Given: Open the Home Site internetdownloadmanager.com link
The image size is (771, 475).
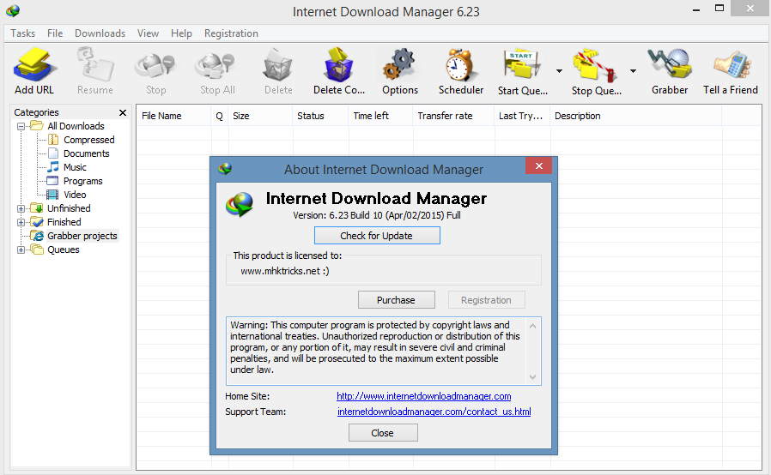Looking at the screenshot, I should pyautogui.click(x=424, y=396).
